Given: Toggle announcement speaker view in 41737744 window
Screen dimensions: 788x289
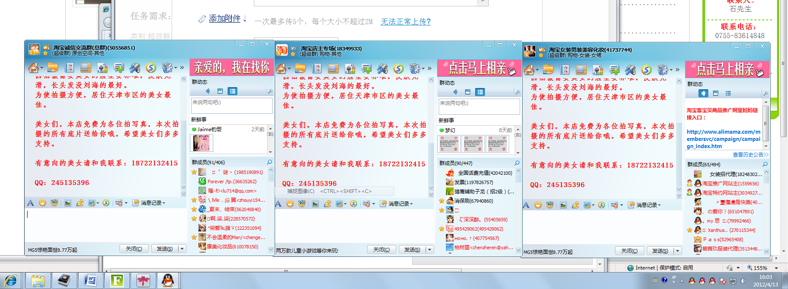Looking at the screenshot, I should (x=703, y=93).
